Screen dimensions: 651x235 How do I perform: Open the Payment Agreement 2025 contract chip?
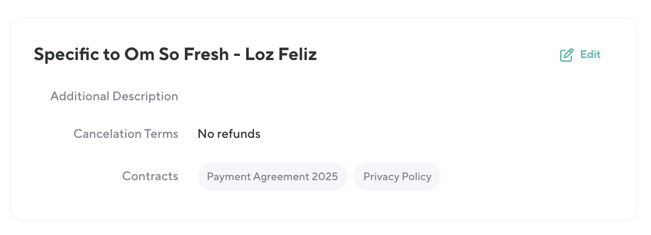click(x=272, y=177)
